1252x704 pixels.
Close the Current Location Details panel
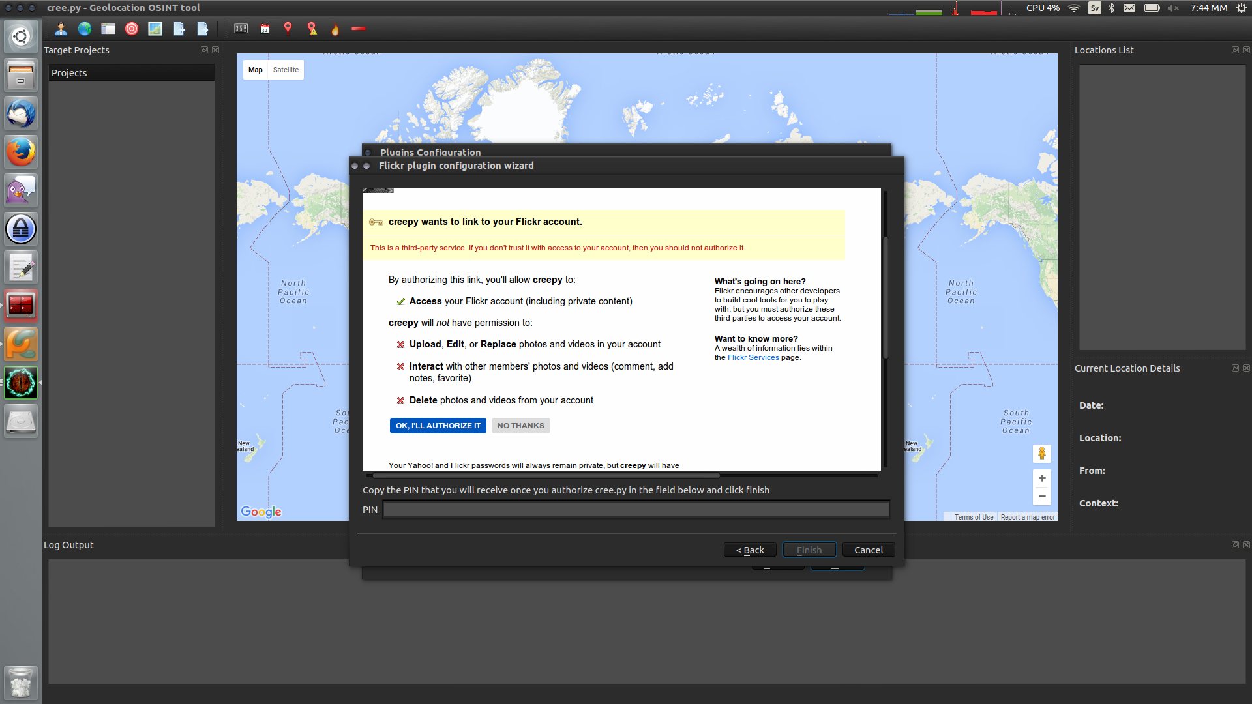(x=1247, y=368)
